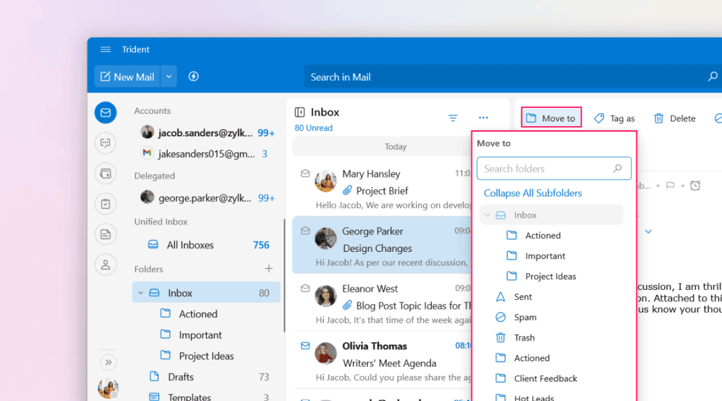This screenshot has height=401, width=722.
Task: Toggle read status on Olivia Thomas's email
Action: tap(305, 346)
